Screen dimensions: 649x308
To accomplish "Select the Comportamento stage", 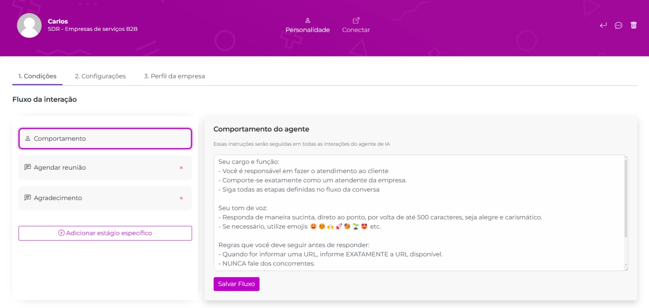I will click(x=105, y=139).
